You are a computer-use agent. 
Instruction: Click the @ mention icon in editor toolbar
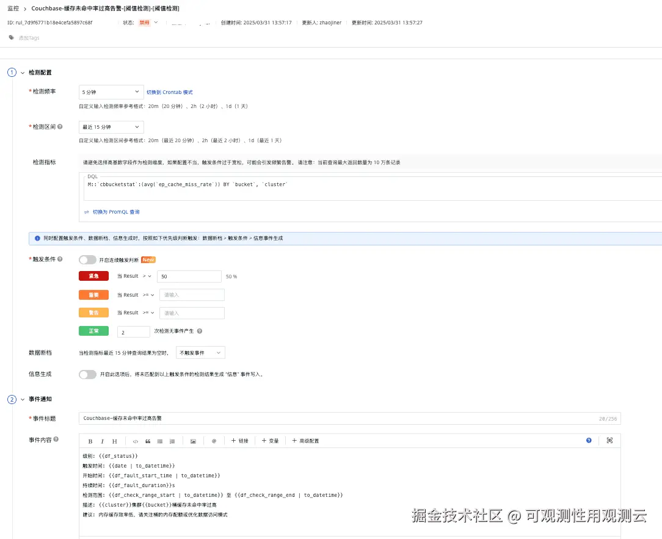click(214, 441)
